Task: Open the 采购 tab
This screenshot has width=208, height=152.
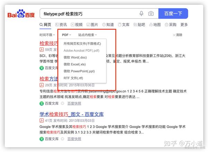Action: [x=171, y=25]
